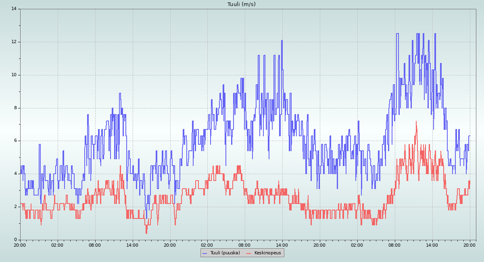Click the chart title Tuuli (m/s)
Viewport: 484px width, 262px height.
(x=241, y=4)
